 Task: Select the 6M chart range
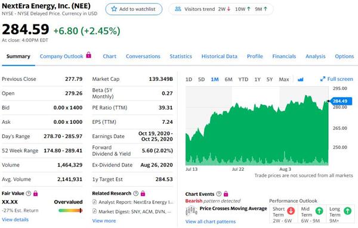pos(229,79)
